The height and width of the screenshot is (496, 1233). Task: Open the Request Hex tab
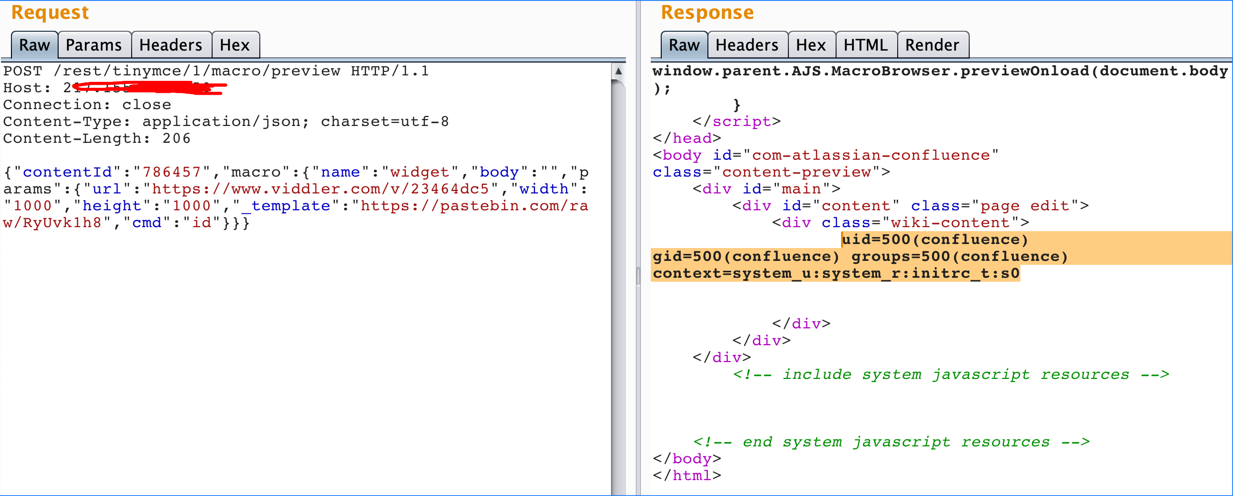click(235, 45)
